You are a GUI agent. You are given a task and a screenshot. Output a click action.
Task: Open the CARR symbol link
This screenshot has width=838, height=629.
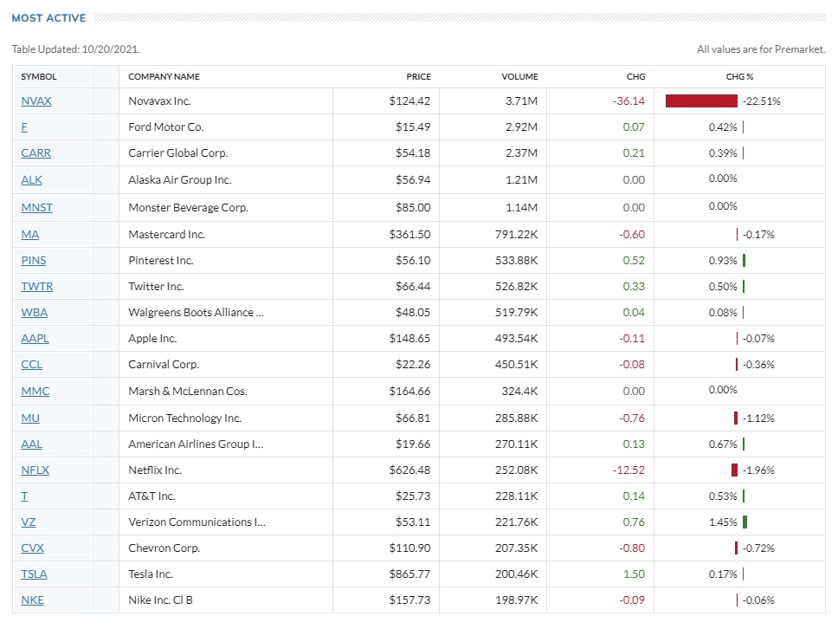[x=35, y=153]
